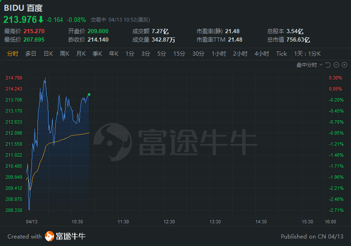
Task: Switch to 月K chart tab
Action: tap(81, 54)
